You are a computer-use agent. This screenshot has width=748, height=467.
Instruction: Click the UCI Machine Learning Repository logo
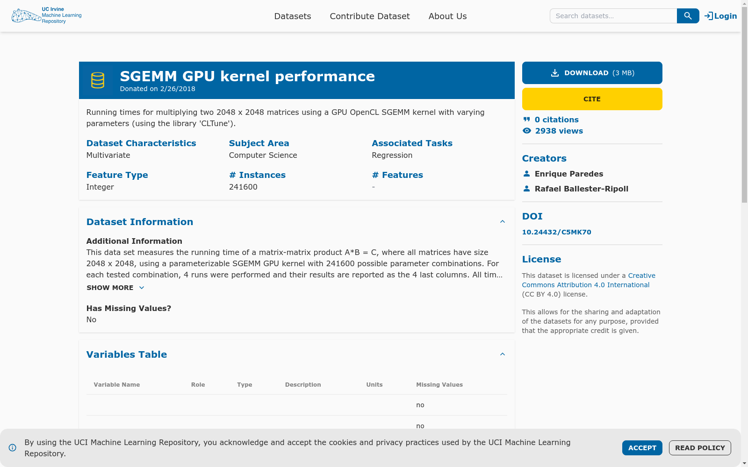pyautogui.click(x=46, y=15)
